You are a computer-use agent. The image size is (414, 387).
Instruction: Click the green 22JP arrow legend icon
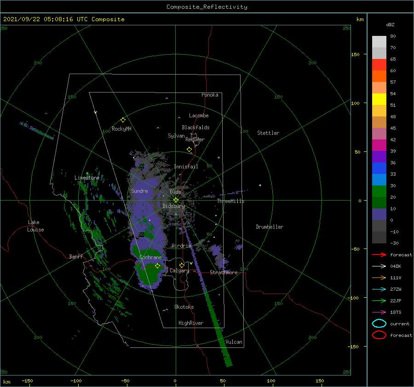[x=379, y=300]
